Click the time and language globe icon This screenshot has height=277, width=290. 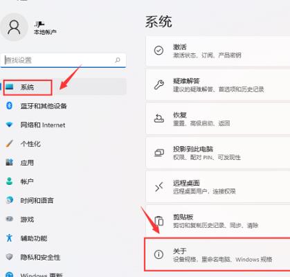10,200
